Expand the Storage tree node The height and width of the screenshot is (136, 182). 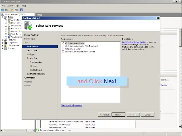(3, 48)
